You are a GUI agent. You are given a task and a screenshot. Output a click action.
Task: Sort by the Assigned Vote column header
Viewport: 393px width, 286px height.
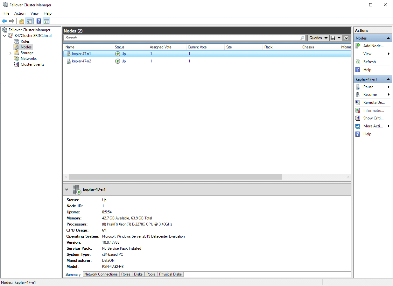[x=167, y=47]
